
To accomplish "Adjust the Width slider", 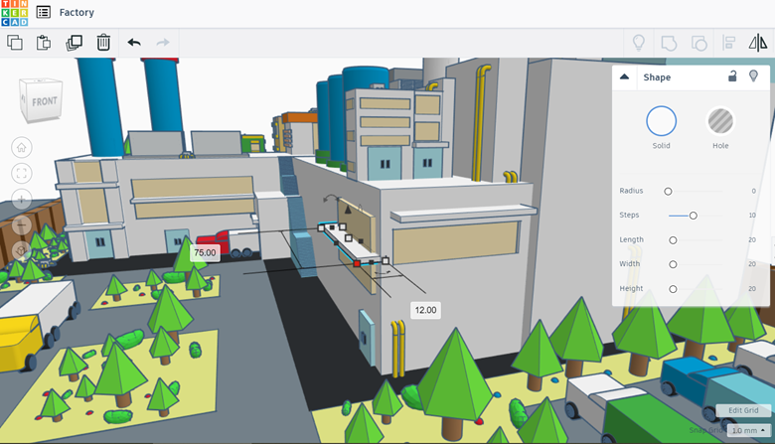I will click(x=673, y=264).
